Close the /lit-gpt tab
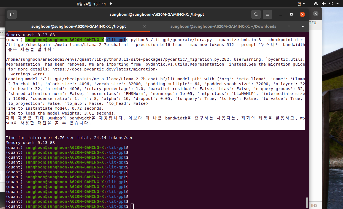This screenshot has height=209, width=343. 145,26
